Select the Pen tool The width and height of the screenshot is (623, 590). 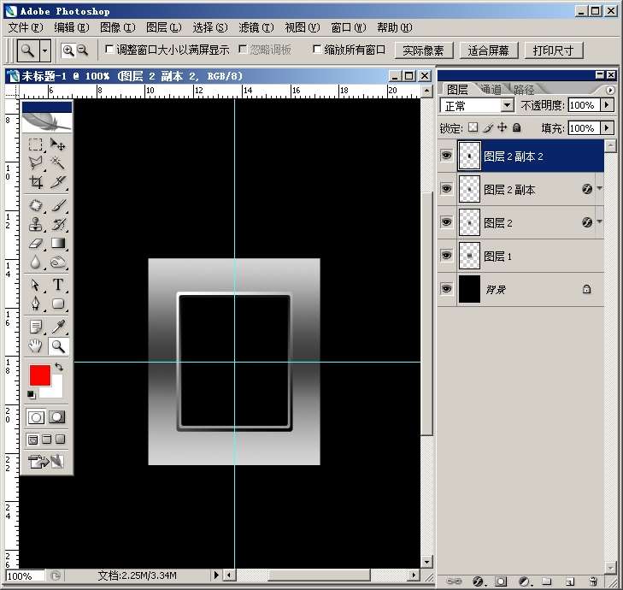36,304
